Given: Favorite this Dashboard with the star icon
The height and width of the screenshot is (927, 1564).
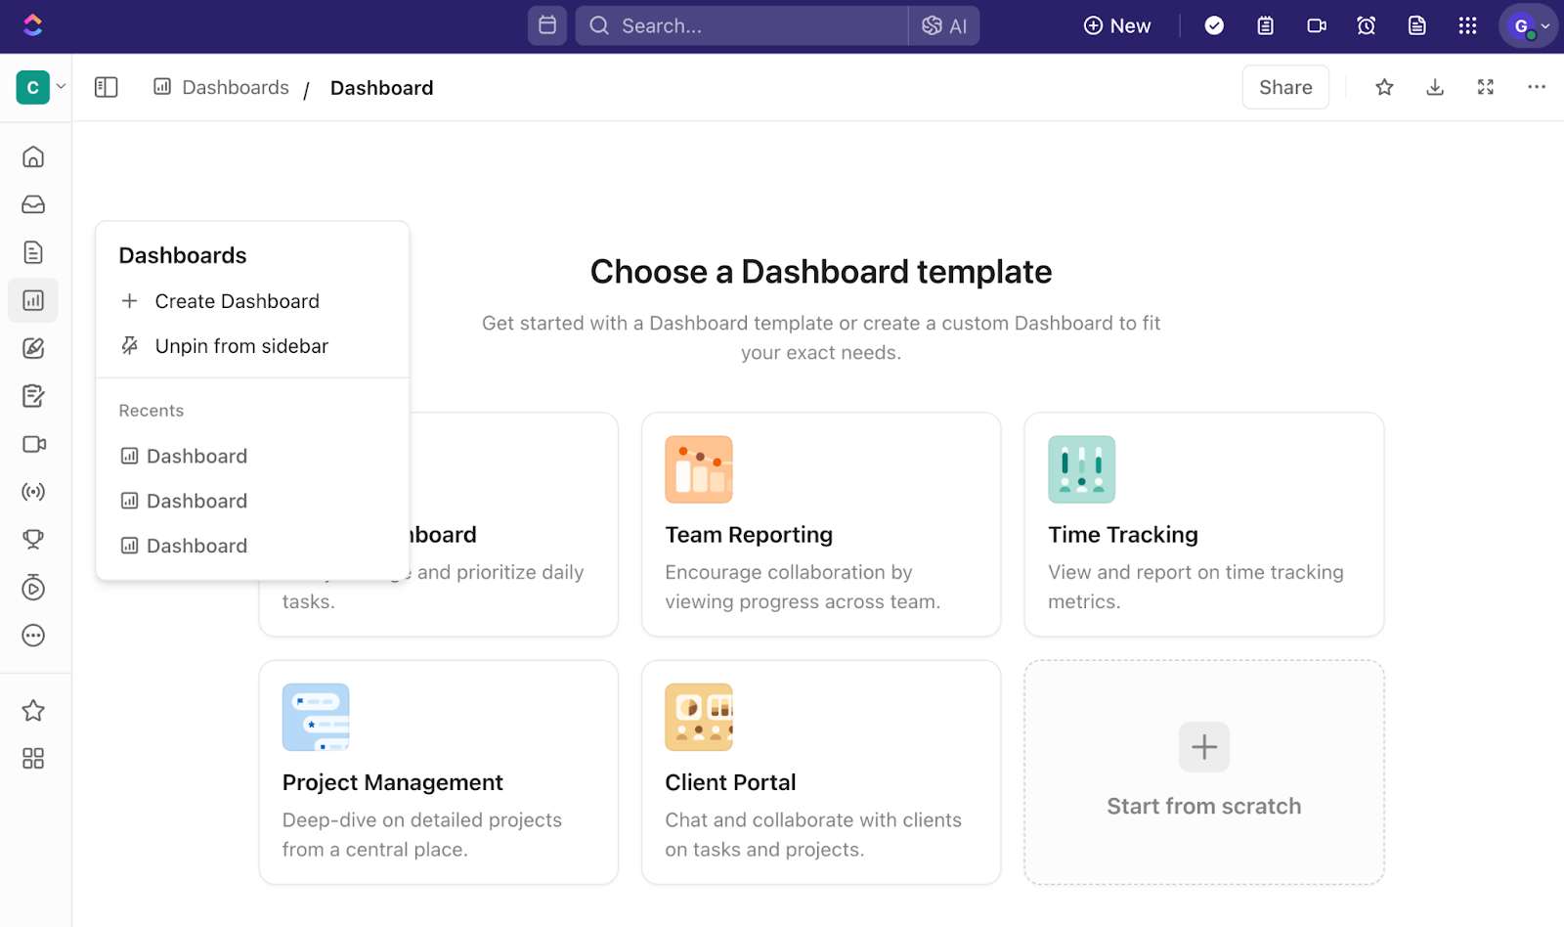Looking at the screenshot, I should tap(1384, 88).
